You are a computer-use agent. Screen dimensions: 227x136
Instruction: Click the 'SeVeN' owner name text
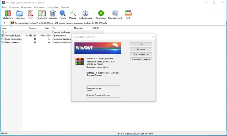[89, 90]
